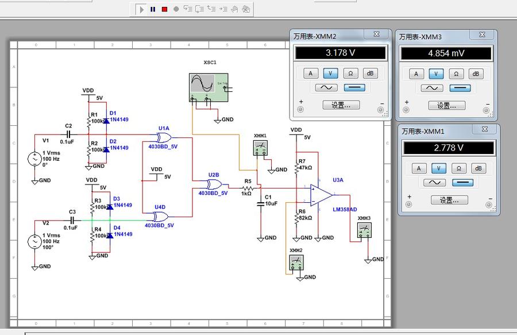Select AC sine wave mode on XMM2
The width and height of the screenshot is (517, 335).
point(325,88)
